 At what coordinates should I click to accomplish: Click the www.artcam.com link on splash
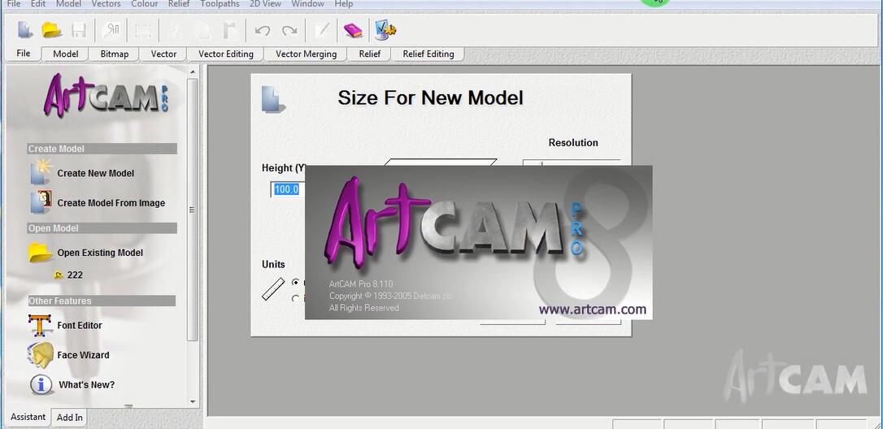pos(593,309)
